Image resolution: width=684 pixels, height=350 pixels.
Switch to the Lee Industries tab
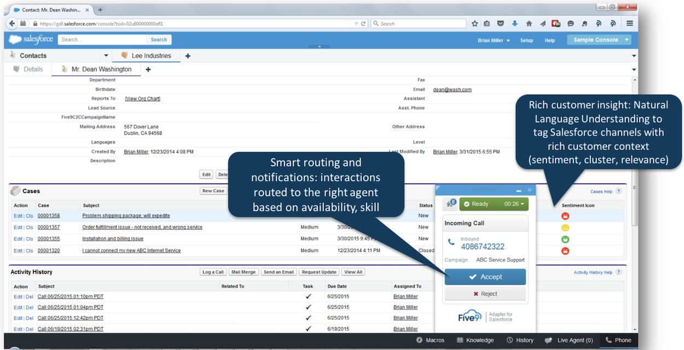(146, 56)
